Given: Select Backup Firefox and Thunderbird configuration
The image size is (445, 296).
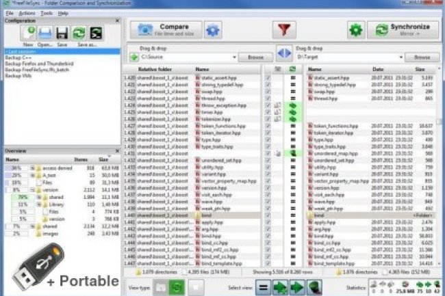Looking at the screenshot, I should click(62, 64).
